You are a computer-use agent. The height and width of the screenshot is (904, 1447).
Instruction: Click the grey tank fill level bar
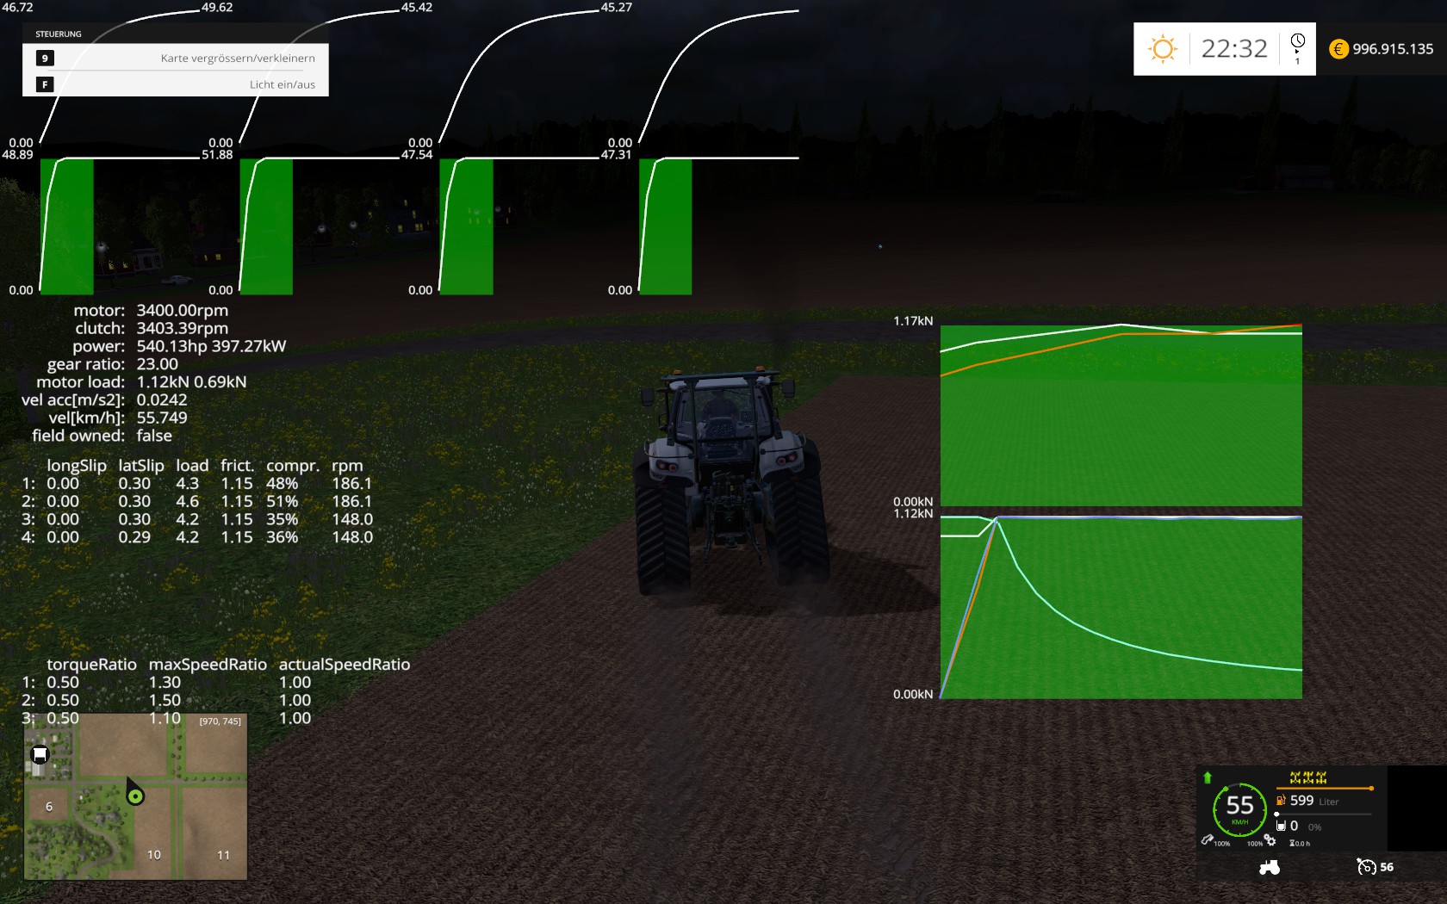coord(1325,814)
